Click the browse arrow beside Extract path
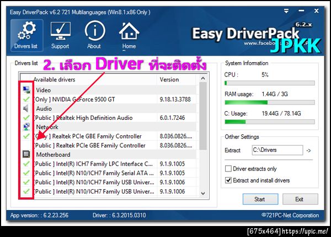 308,151
